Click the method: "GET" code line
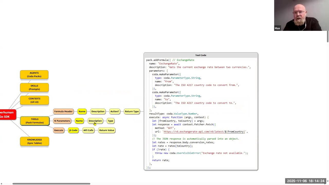Screen dimensions: 329x185 pos(165,128)
